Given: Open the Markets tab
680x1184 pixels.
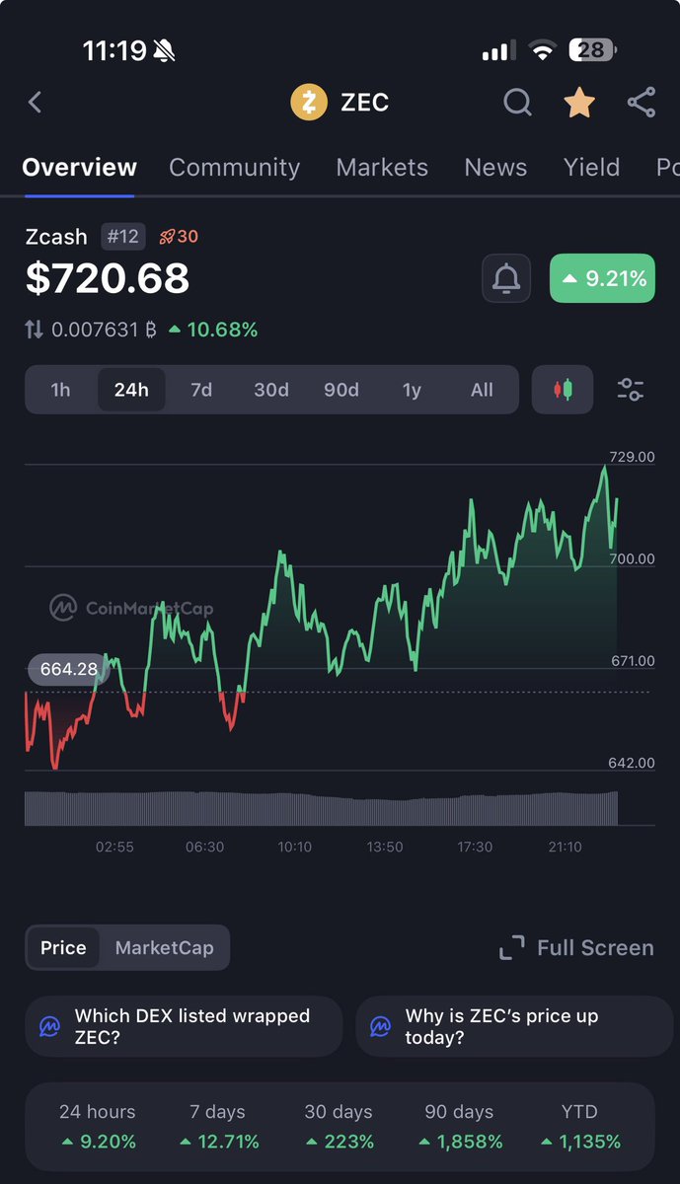Looking at the screenshot, I should click(x=382, y=168).
